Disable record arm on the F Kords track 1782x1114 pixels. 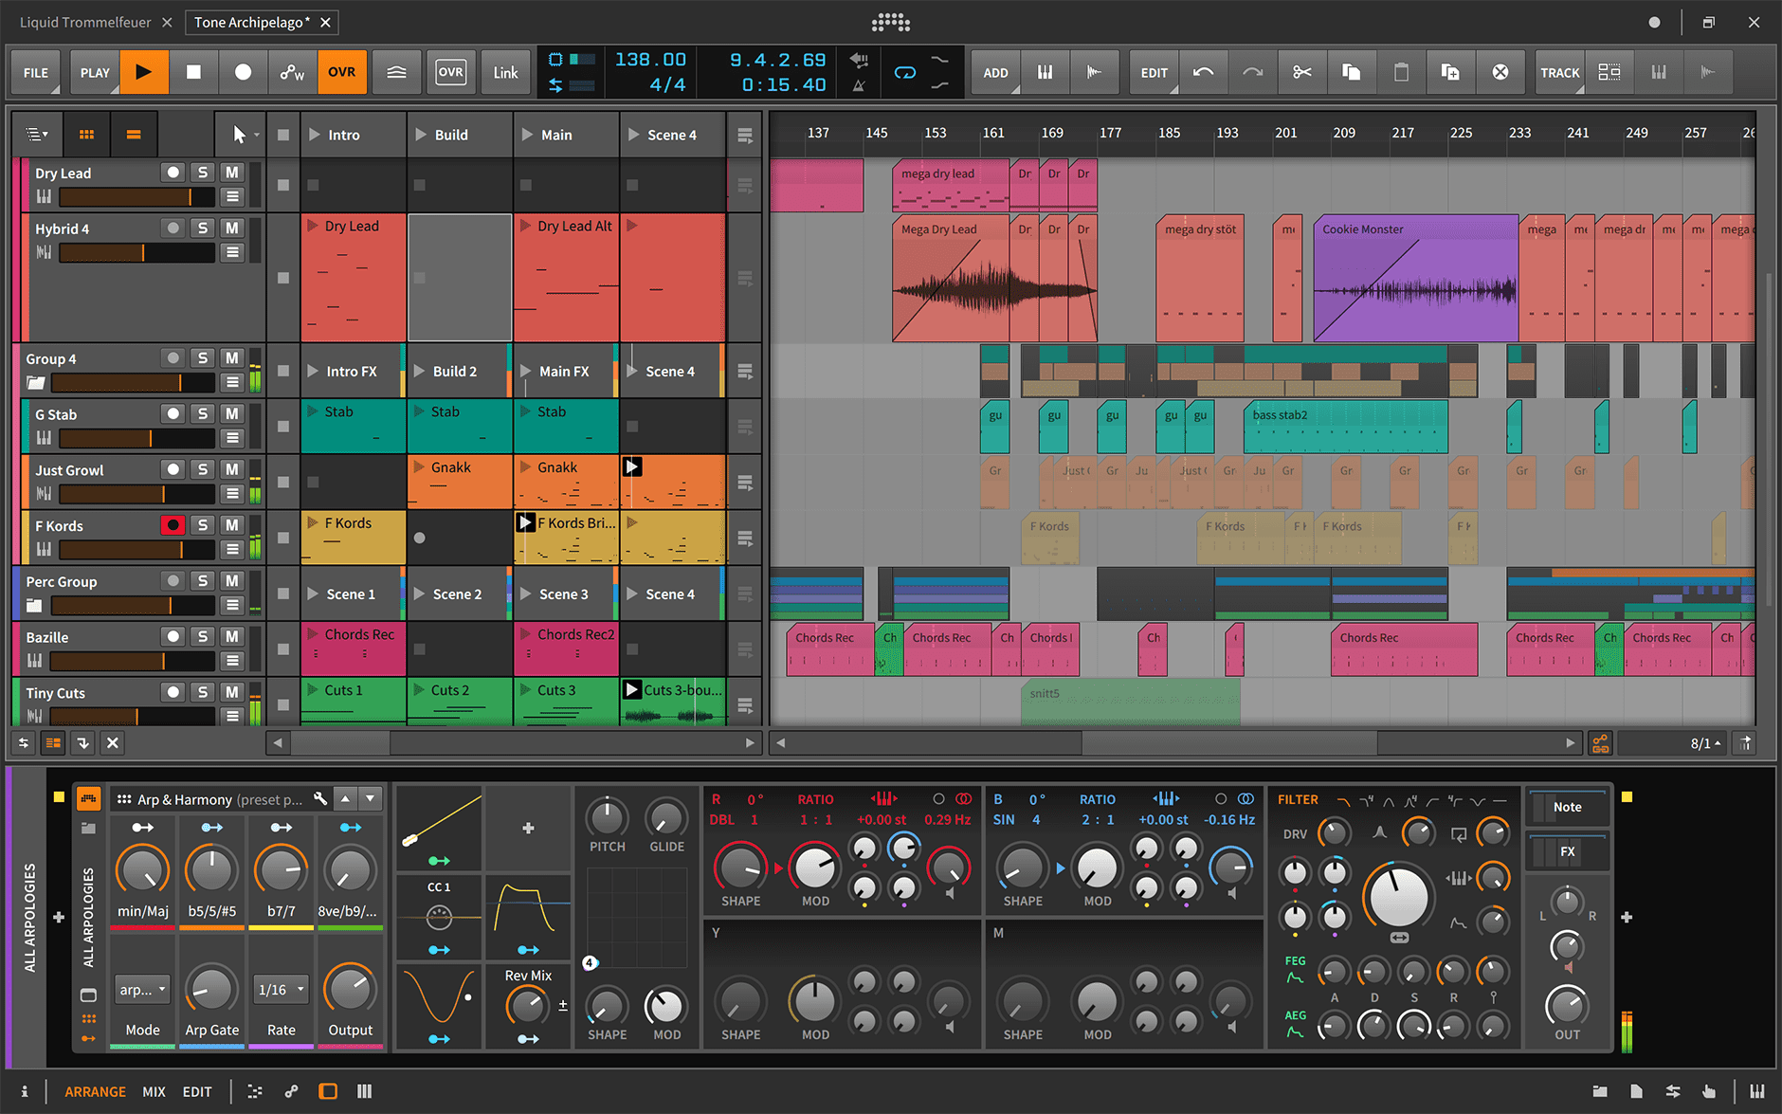(173, 524)
